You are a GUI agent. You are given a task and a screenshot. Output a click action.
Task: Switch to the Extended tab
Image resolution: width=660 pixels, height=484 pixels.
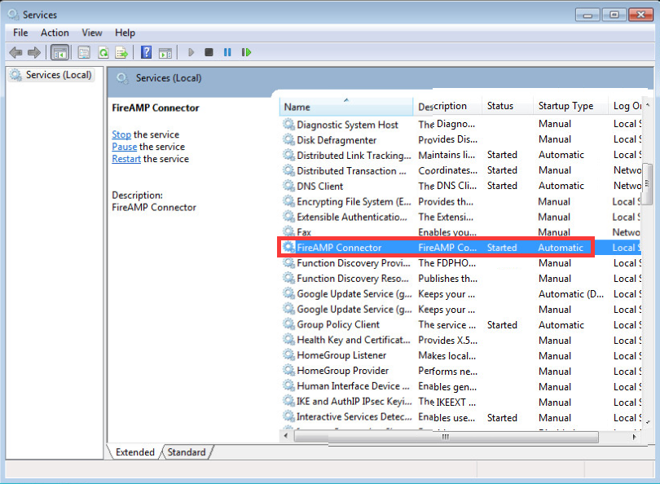pyautogui.click(x=135, y=452)
